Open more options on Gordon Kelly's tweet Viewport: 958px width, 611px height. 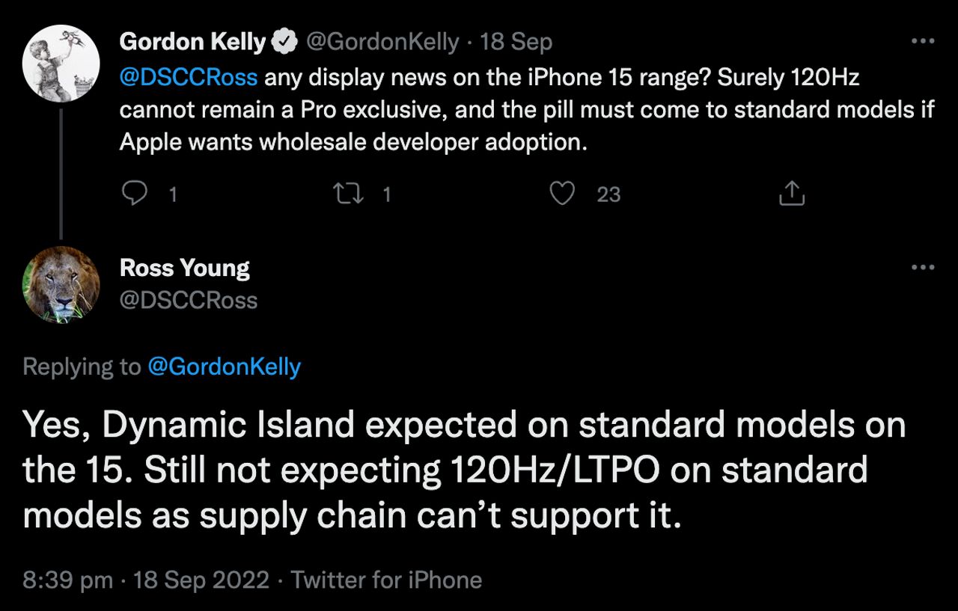pyautogui.click(x=923, y=42)
